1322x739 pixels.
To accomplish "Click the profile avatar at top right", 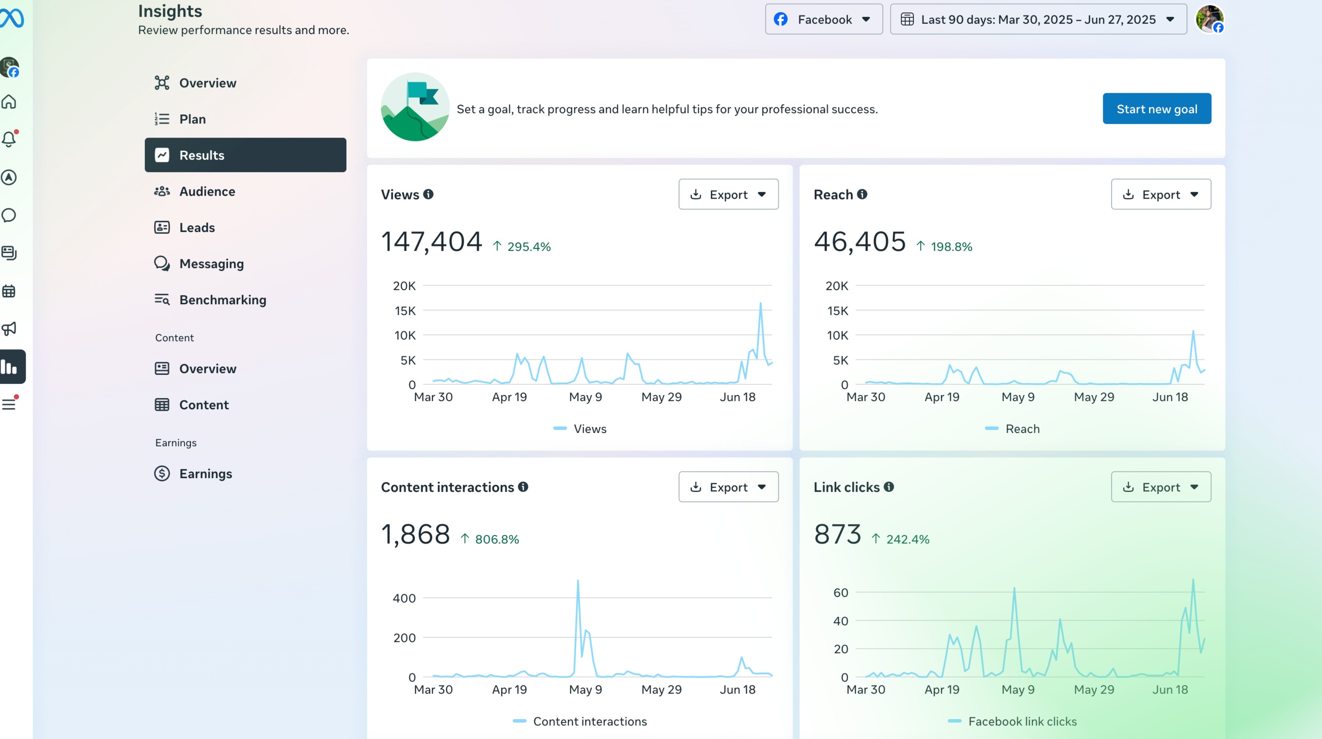I will (x=1209, y=19).
